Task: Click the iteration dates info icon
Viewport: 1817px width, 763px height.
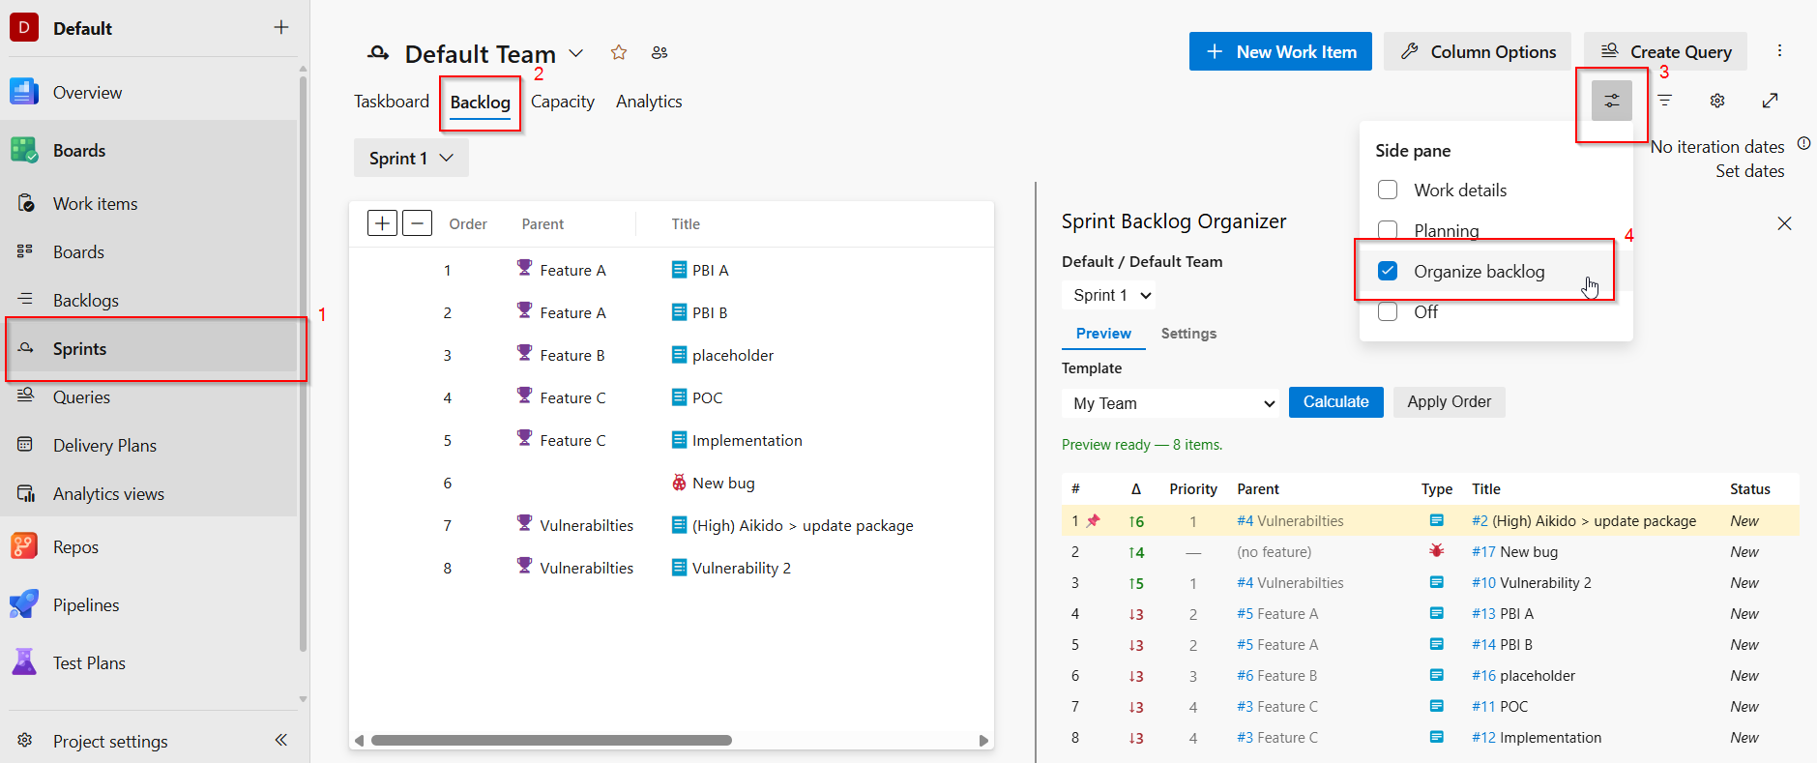Action: 1804,144
